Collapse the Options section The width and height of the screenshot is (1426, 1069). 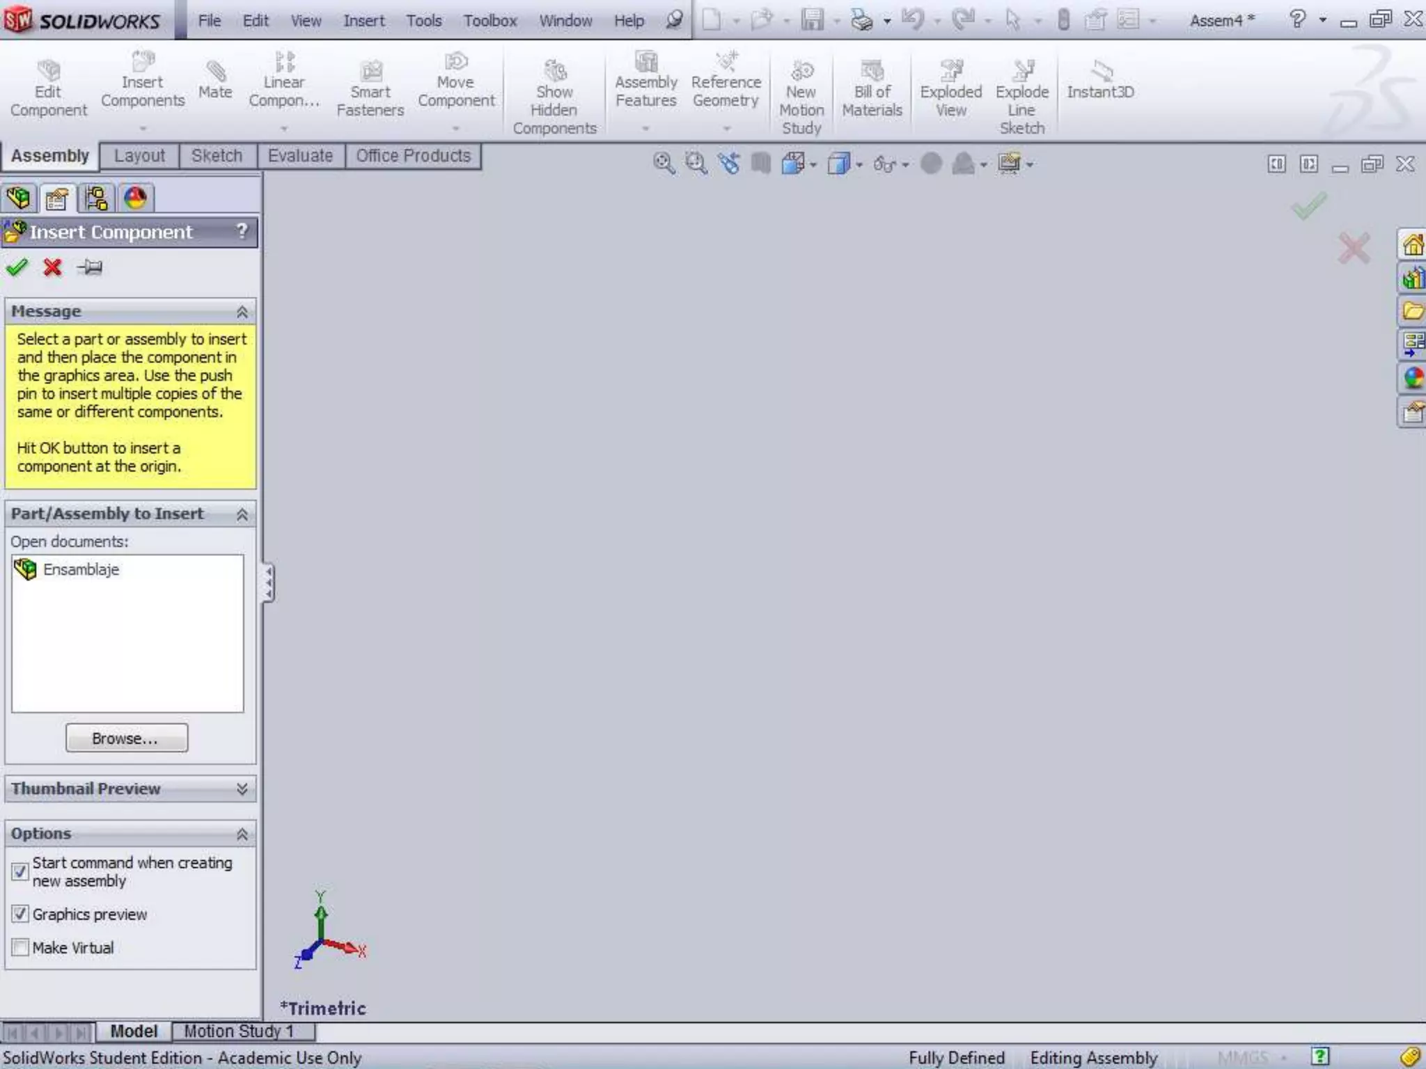pyautogui.click(x=242, y=834)
